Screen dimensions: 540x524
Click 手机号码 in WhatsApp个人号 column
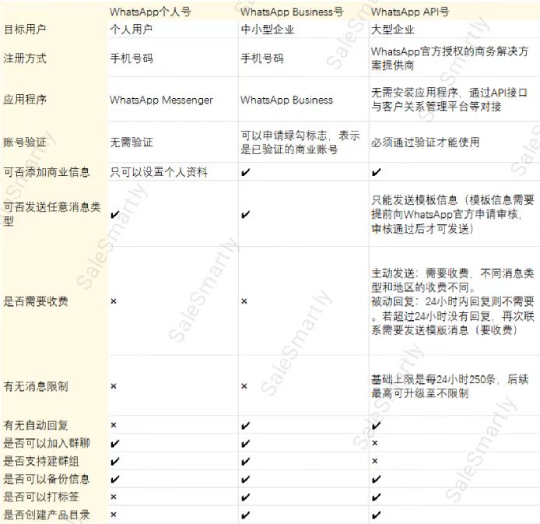click(x=131, y=58)
